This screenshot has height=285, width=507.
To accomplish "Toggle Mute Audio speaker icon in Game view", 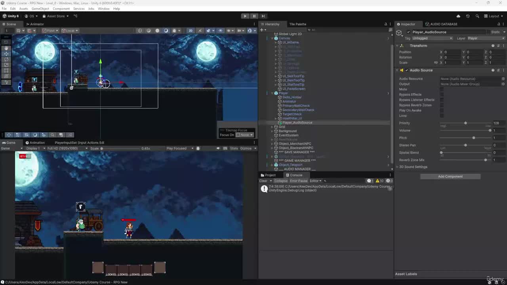I will click(218, 148).
